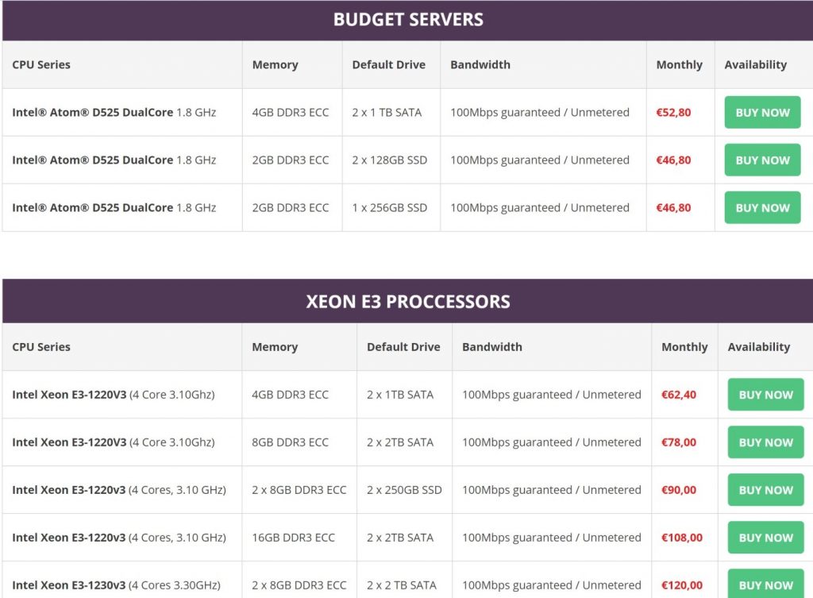Click 4GB DDR3 ECC in Budget Servers table

(x=291, y=113)
